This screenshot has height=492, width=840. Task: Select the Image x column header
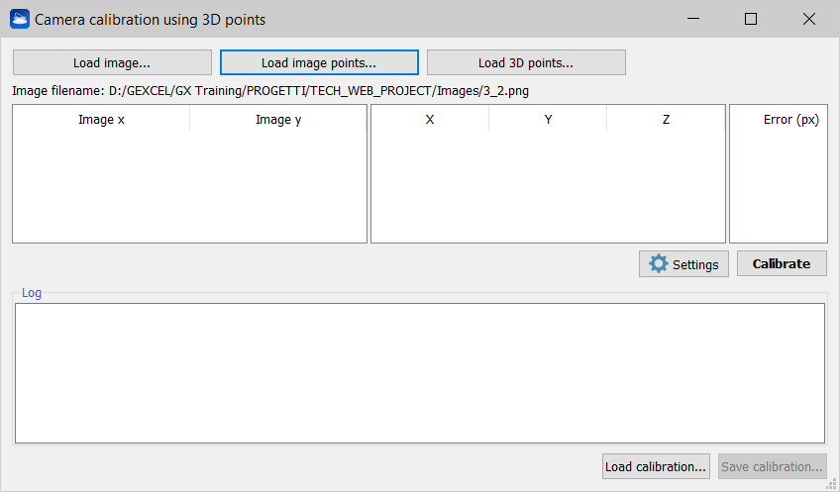tap(101, 120)
